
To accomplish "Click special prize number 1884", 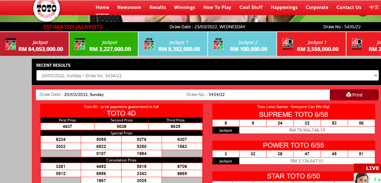I will (142, 153).
